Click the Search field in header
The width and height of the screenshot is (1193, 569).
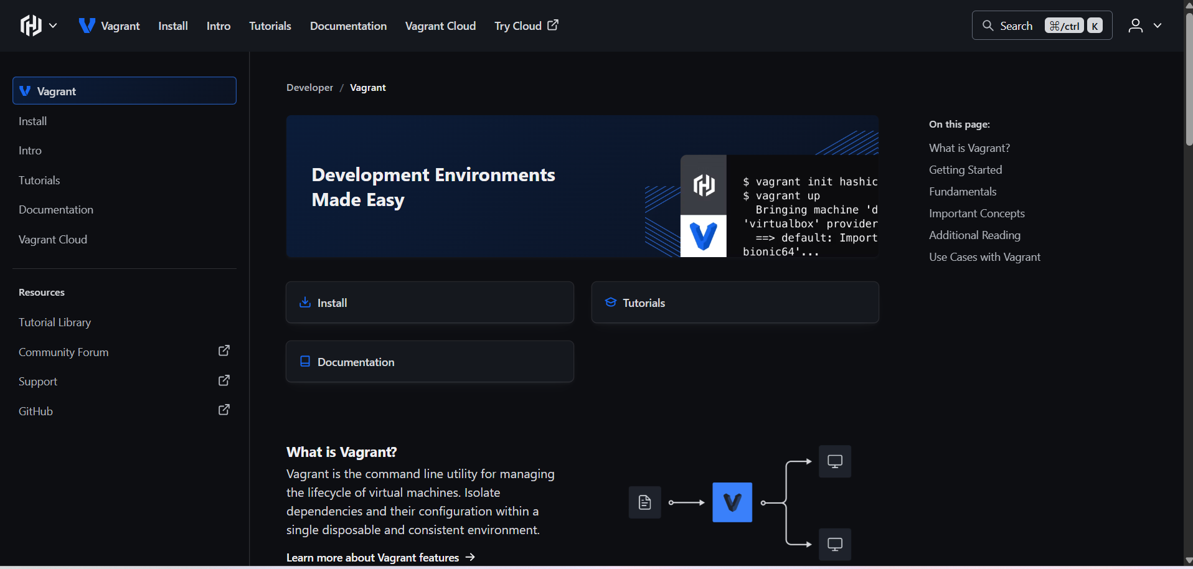click(1042, 26)
